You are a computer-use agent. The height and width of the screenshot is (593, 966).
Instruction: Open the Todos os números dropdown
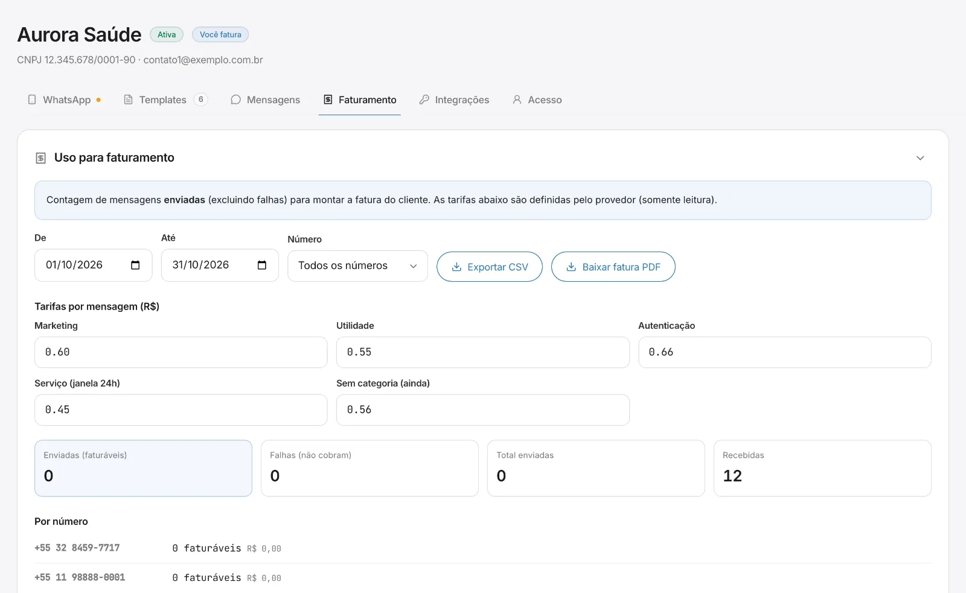(357, 266)
